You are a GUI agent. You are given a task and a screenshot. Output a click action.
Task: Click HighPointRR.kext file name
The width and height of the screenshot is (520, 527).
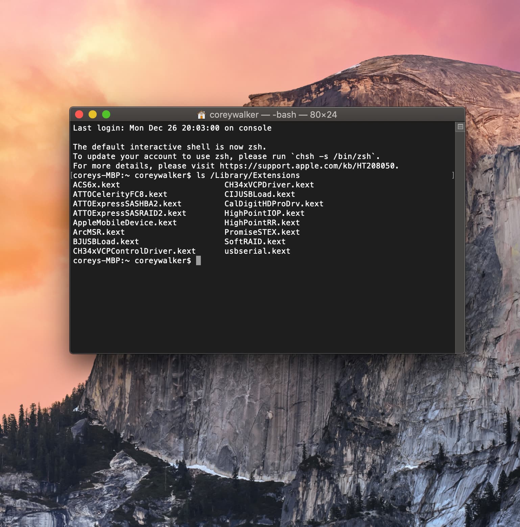[262, 223]
